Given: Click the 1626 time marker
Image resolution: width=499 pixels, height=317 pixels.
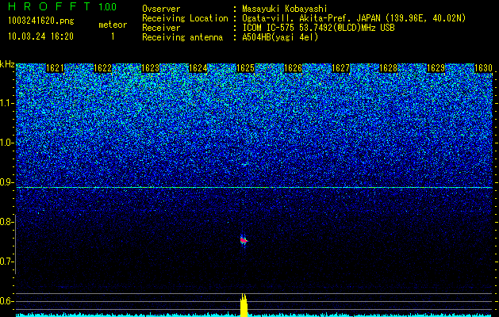Looking at the screenshot, I should click(x=293, y=68).
